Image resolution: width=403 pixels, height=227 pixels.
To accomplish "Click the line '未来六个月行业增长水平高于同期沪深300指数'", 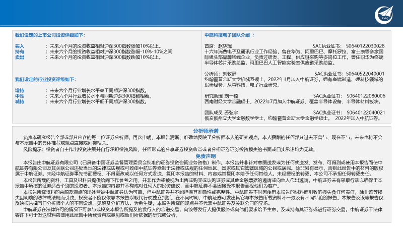I will tap(99, 91).
